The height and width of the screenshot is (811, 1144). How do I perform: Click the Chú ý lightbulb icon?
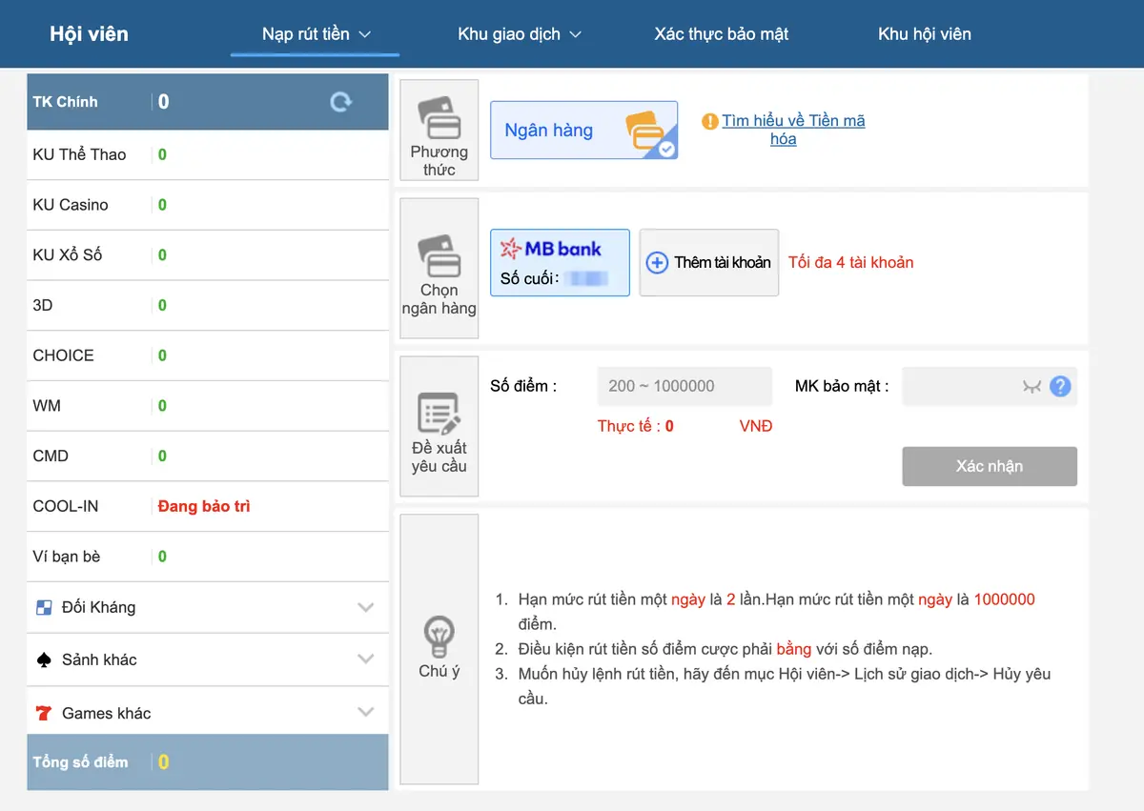[439, 636]
